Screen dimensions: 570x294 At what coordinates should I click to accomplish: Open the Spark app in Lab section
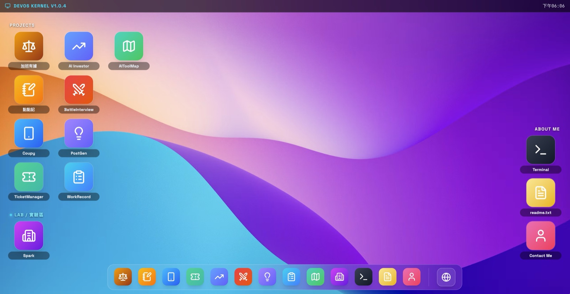pyautogui.click(x=29, y=236)
